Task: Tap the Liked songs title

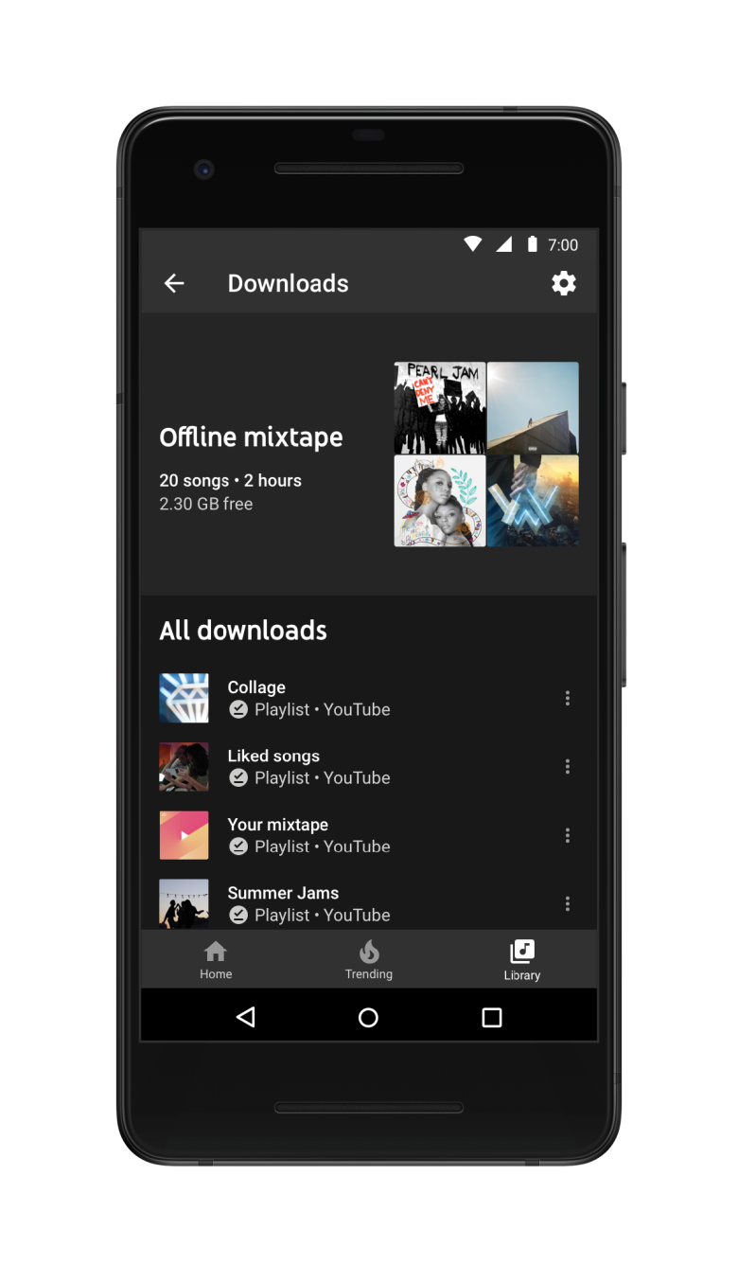Action: (273, 756)
